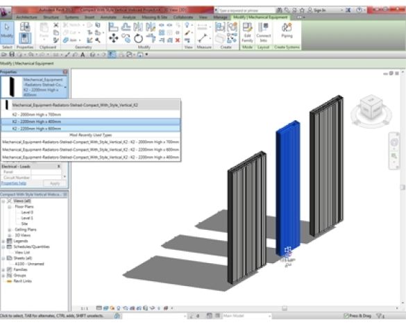Click the Connect Into icon
The height and width of the screenshot is (327, 406).
pyautogui.click(x=263, y=32)
